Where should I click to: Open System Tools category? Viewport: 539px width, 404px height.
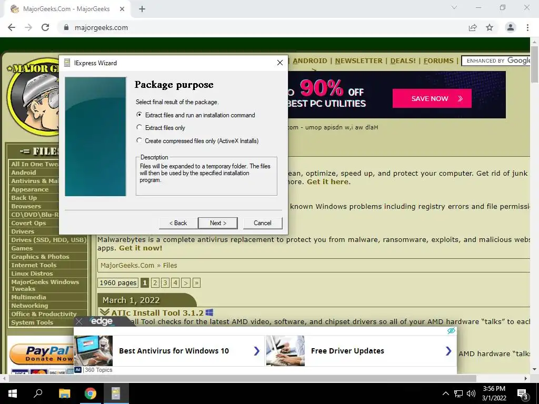pos(32,322)
